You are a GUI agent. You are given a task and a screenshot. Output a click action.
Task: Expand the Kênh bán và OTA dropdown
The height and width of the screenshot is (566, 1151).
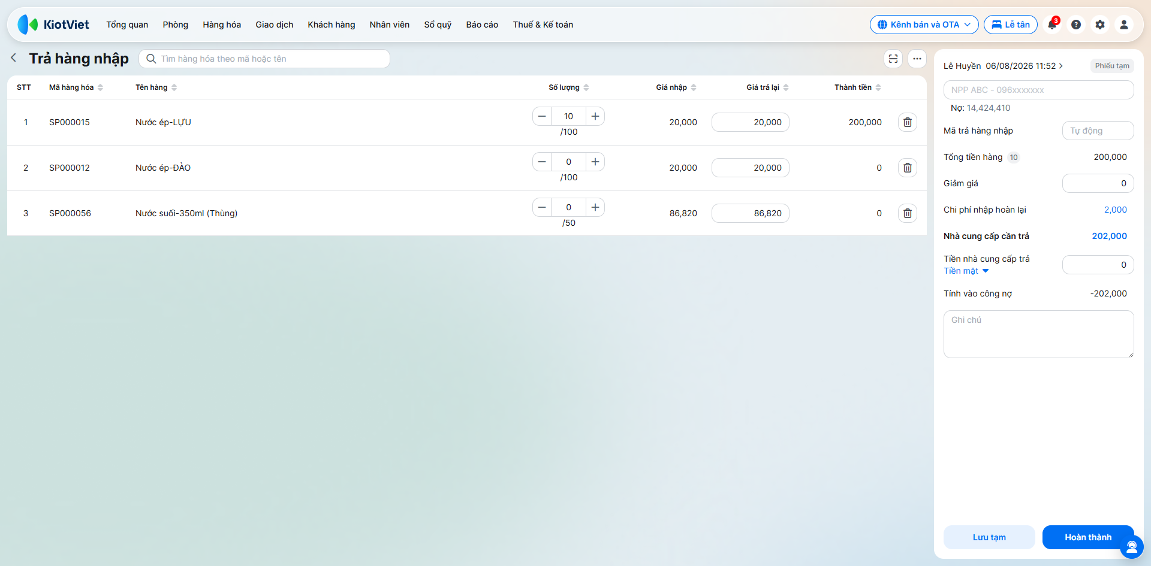924,25
